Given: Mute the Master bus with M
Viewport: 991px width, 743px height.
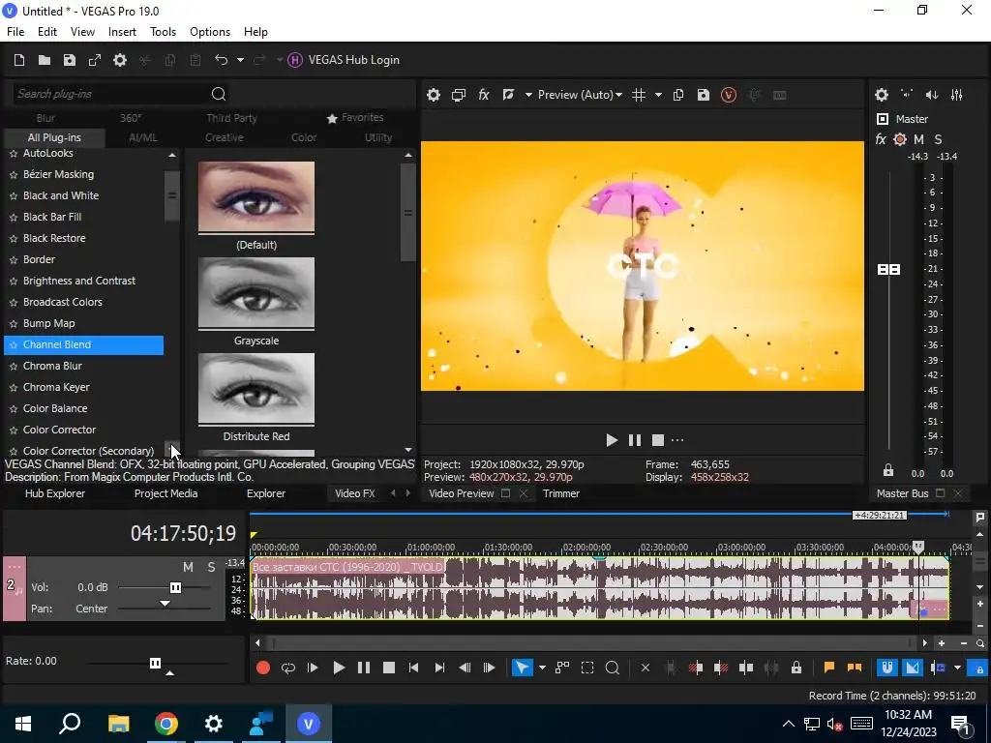Looking at the screenshot, I should tap(919, 139).
